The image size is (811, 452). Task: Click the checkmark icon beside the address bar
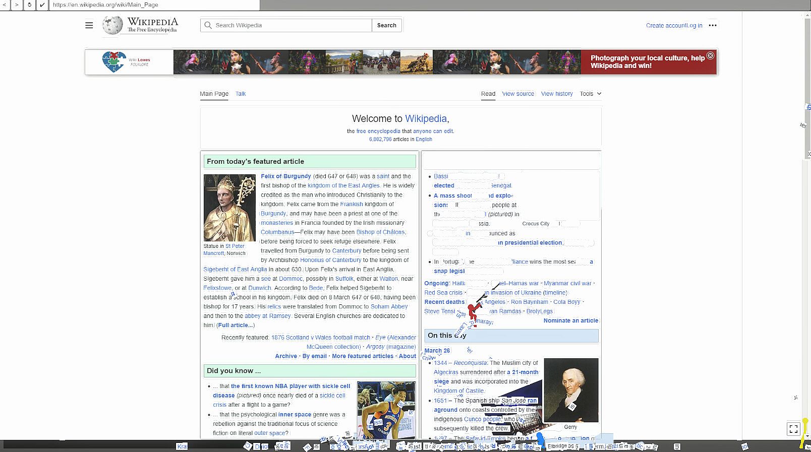42,5
